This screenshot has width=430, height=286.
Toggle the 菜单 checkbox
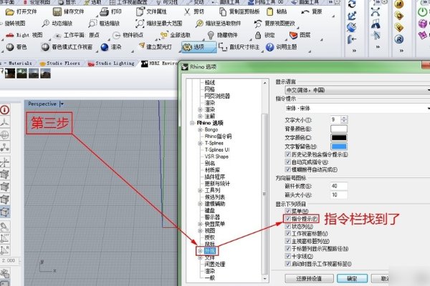point(287,211)
